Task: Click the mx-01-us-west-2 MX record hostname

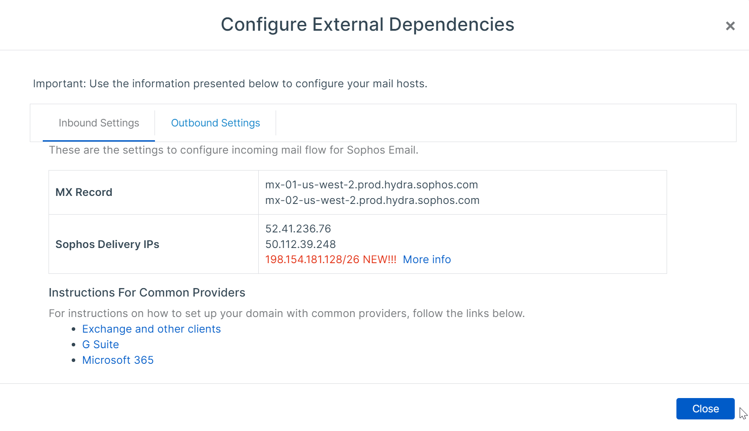Action: tap(371, 185)
